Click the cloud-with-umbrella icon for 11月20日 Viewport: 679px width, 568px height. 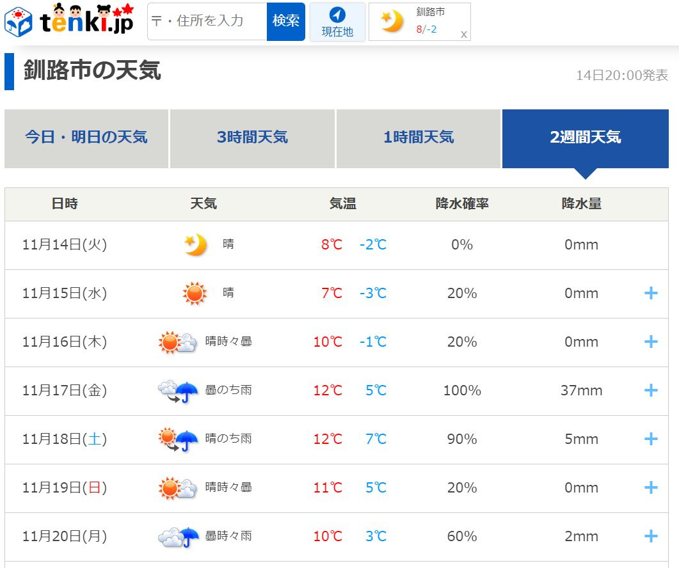179,536
